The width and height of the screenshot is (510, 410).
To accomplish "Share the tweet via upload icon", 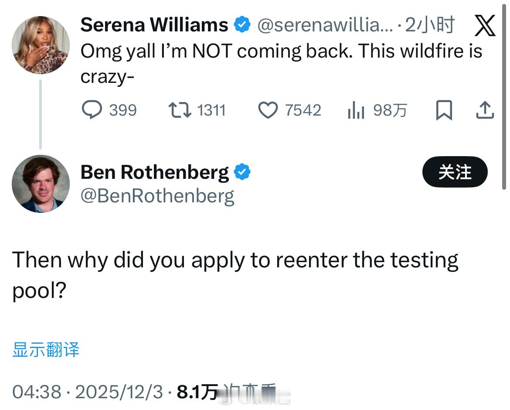I will click(x=485, y=110).
